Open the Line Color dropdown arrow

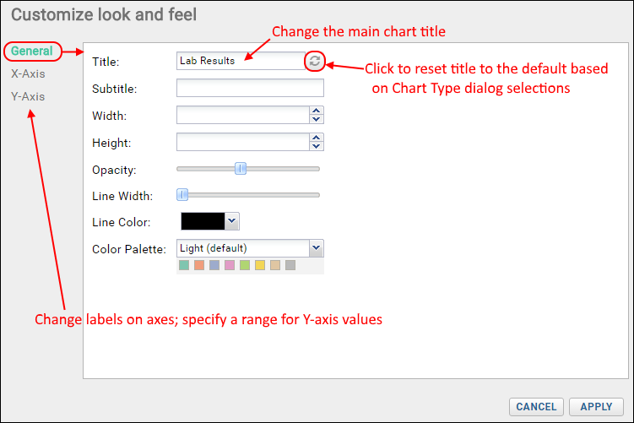[x=231, y=221]
